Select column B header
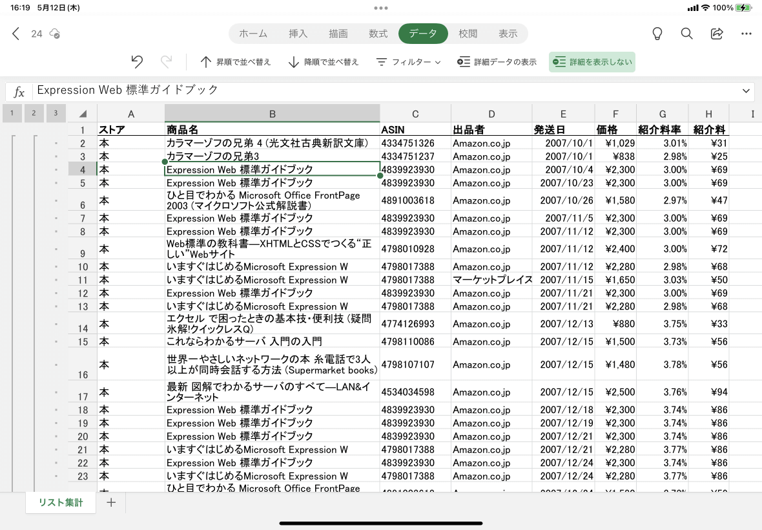The height and width of the screenshot is (530, 762). click(272, 114)
